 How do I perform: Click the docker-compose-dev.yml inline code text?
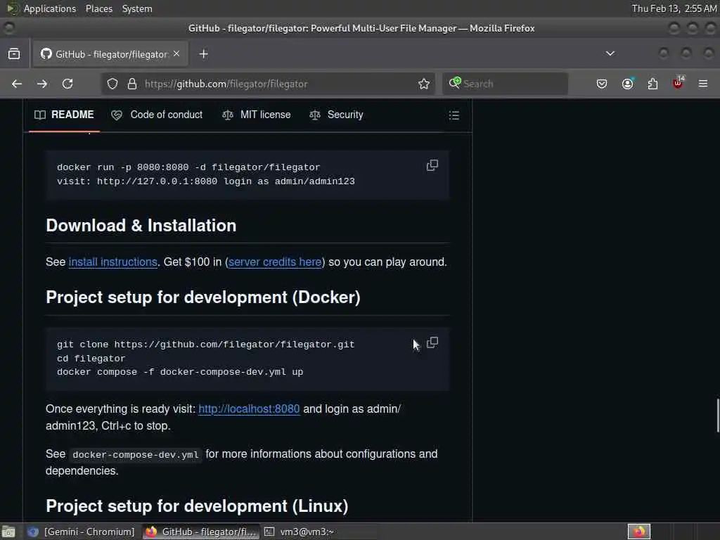[x=136, y=455]
